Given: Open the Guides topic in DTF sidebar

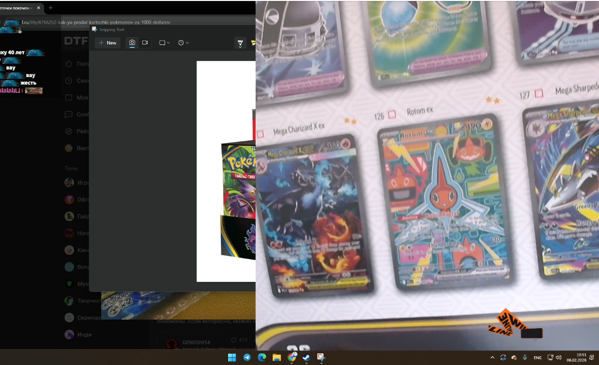Looking at the screenshot, I should pyautogui.click(x=77, y=216).
